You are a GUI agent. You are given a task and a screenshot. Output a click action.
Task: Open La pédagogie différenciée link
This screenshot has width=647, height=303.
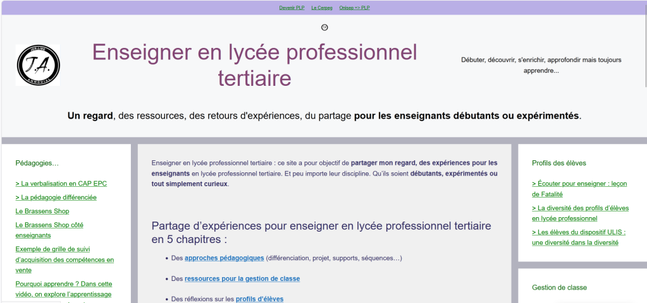(x=56, y=197)
